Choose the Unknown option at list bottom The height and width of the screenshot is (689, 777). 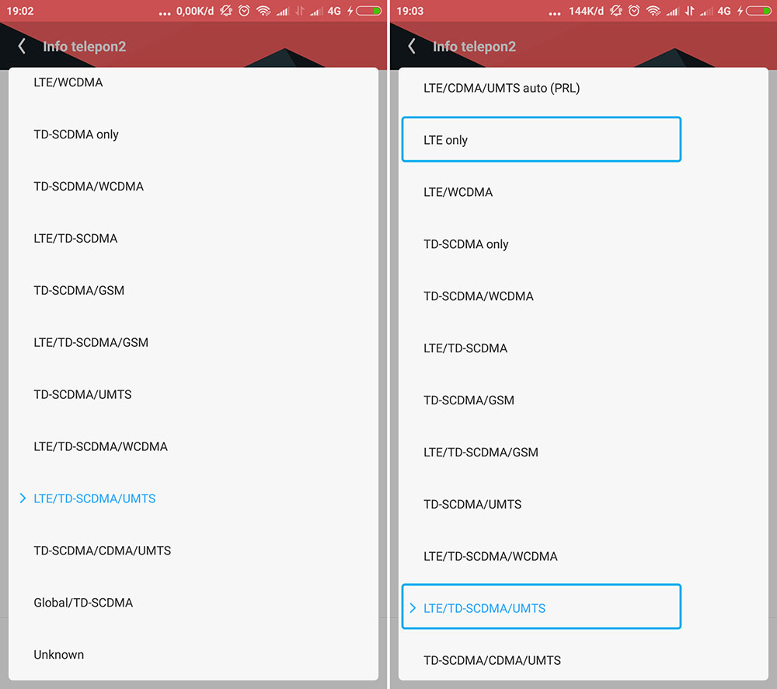58,654
